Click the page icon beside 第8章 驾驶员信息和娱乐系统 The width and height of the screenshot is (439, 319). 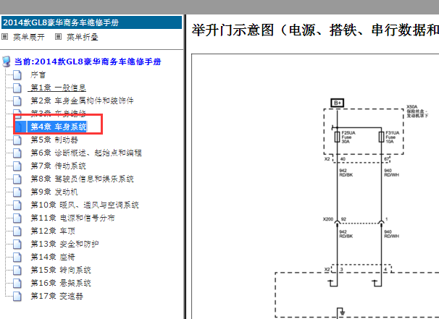(x=17, y=179)
